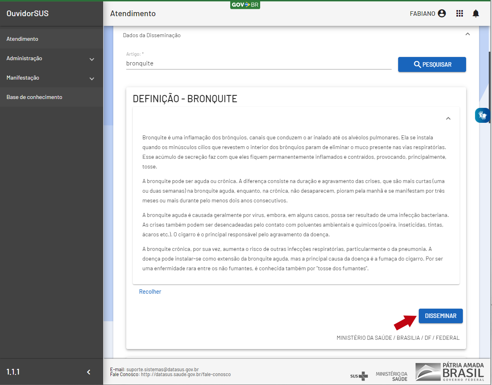Click the DISSEMINAR button
Viewport: 492px width, 385px height.
pyautogui.click(x=440, y=316)
